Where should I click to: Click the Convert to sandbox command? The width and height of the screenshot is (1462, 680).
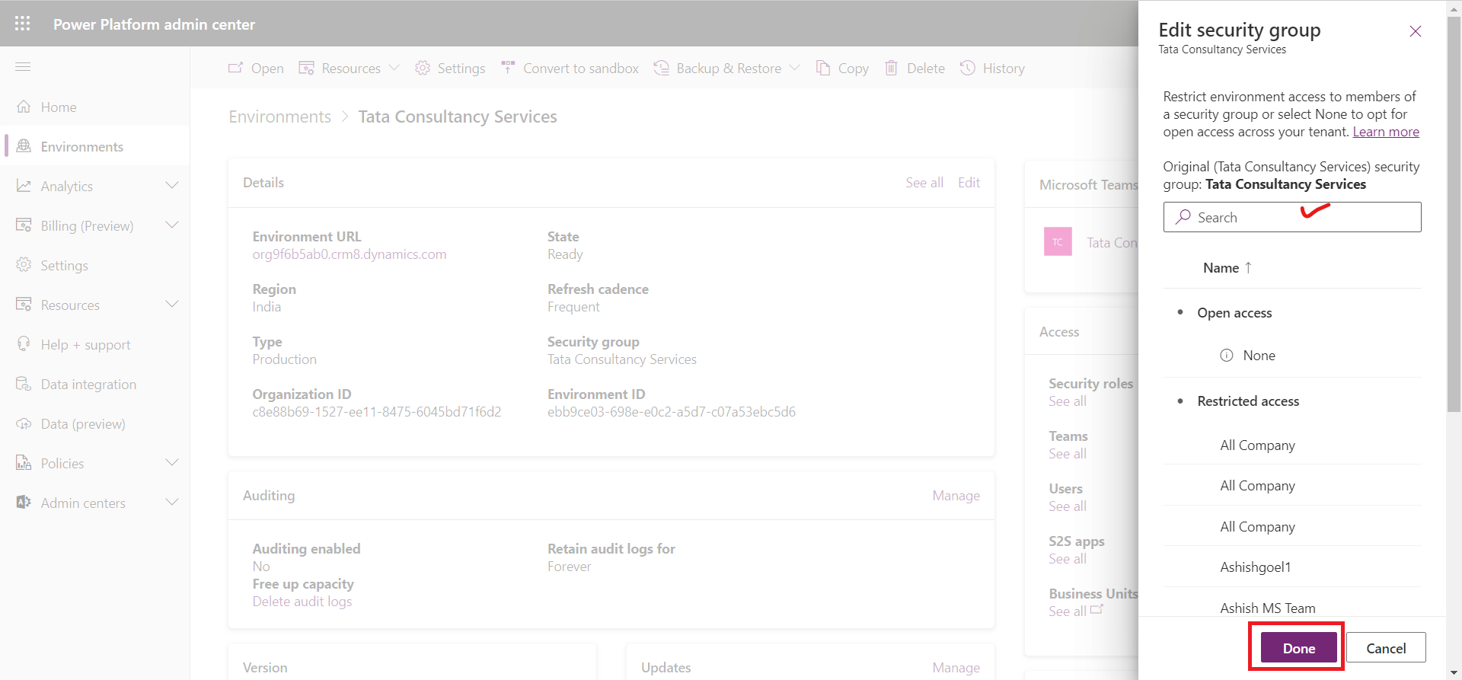coord(570,68)
